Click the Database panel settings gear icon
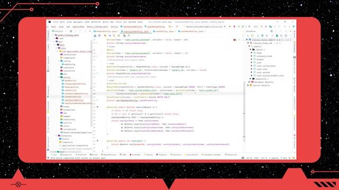Viewport: 339px width, 190px height. (272, 31)
